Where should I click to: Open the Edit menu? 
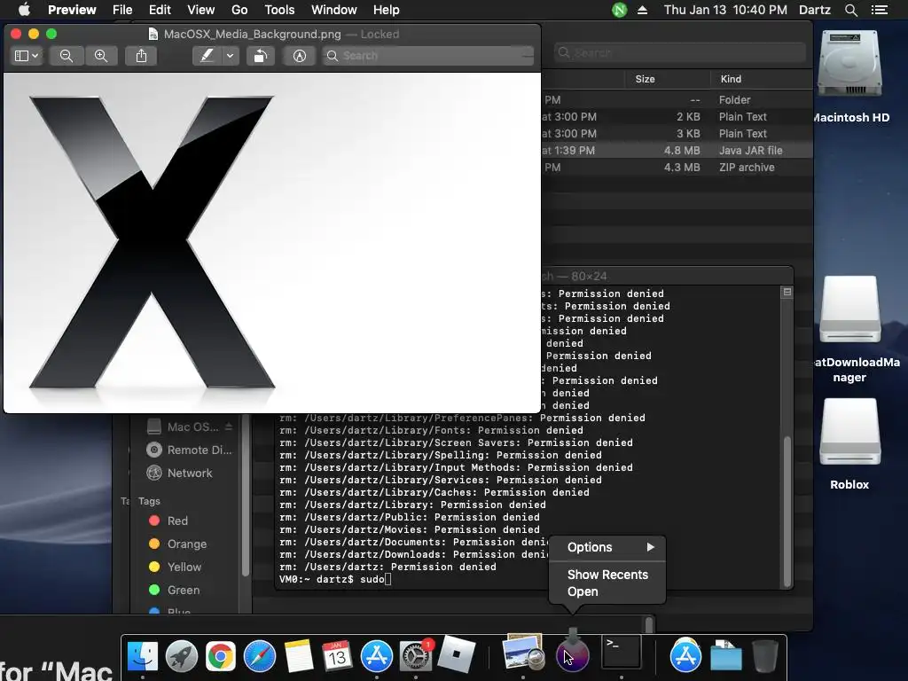point(160,10)
